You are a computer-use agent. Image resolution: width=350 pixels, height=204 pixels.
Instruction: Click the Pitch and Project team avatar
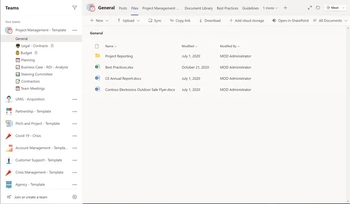point(9,124)
